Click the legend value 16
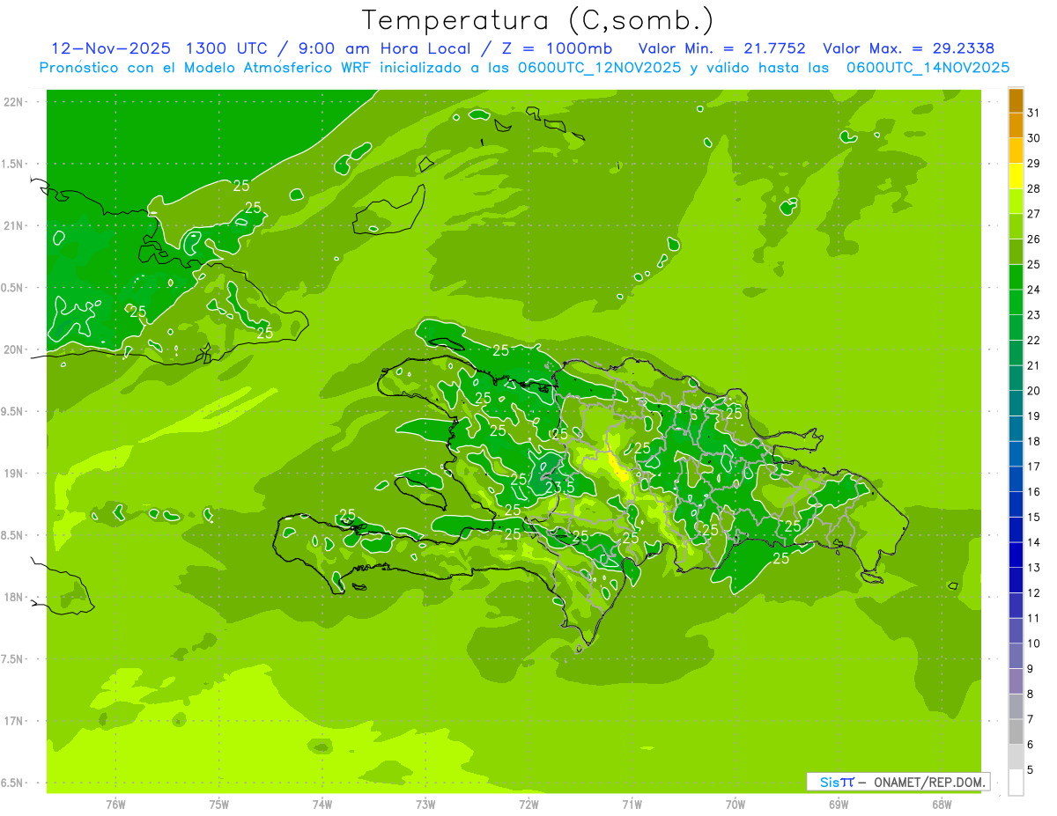 point(1034,492)
